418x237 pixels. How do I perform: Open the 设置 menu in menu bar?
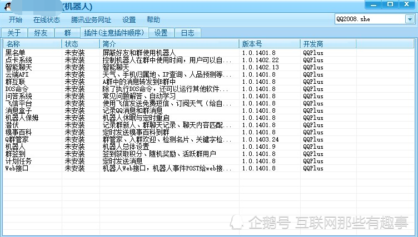[129, 20]
